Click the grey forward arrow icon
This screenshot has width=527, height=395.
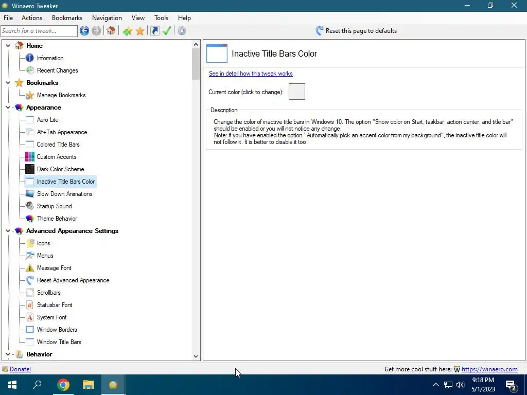click(96, 31)
